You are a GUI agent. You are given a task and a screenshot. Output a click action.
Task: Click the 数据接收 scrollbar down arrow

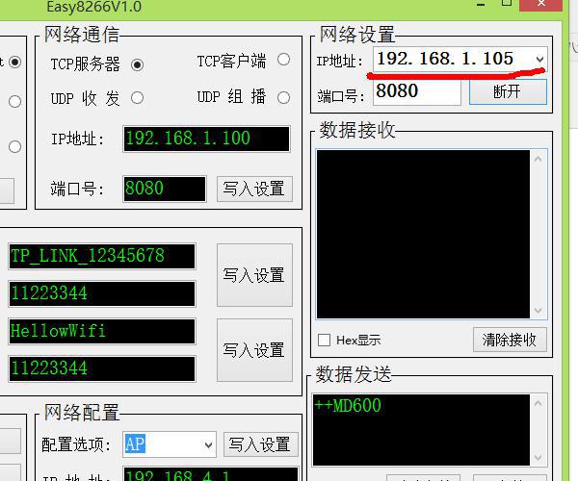[539, 310]
